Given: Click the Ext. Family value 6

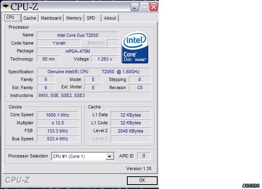Looking at the screenshot, I should pos(46,88).
